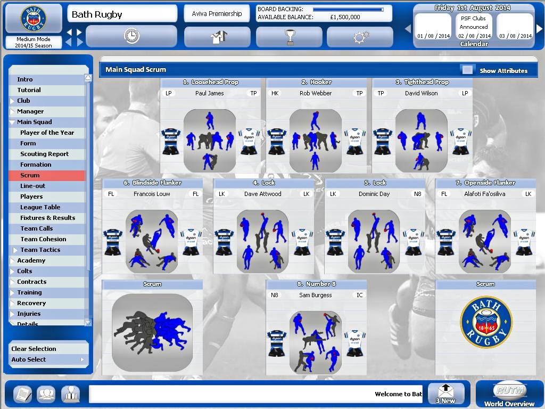Click Clear Selection button
This screenshot has height=409, width=545.
[48, 349]
